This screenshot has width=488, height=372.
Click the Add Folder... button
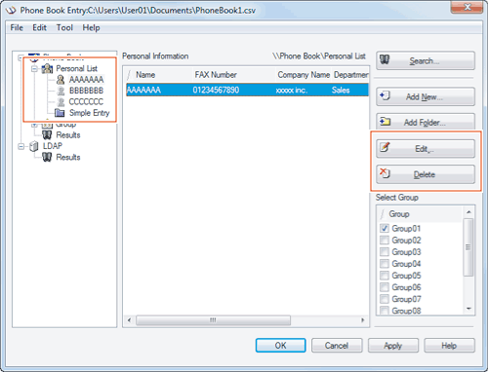426,122
